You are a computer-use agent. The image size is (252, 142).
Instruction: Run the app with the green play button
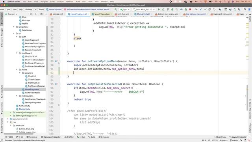[x=159, y=9]
